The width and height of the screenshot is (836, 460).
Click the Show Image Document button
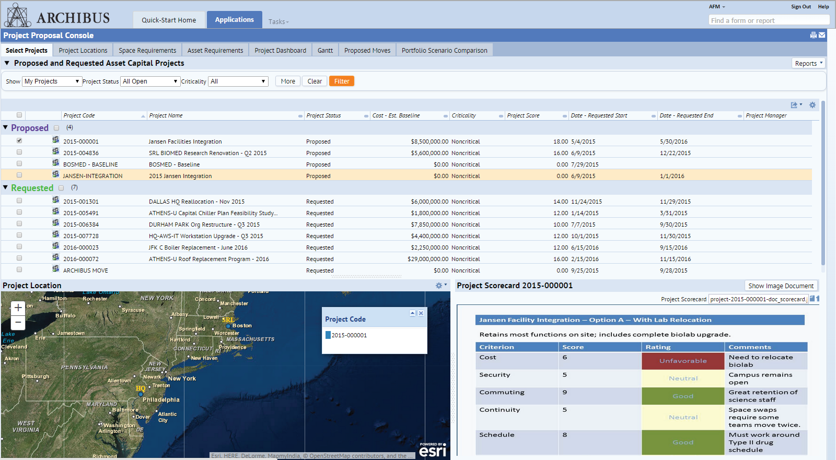coord(781,286)
